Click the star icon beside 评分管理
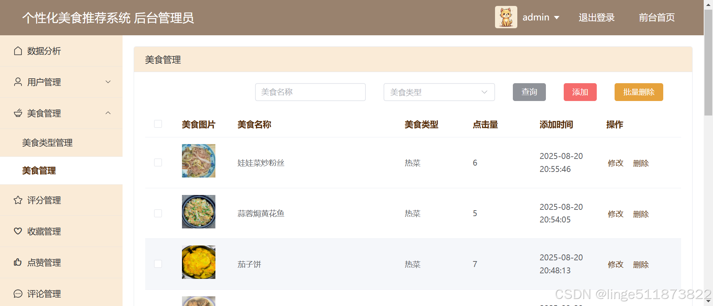Viewport: 713px width, 306px height. pos(18,200)
